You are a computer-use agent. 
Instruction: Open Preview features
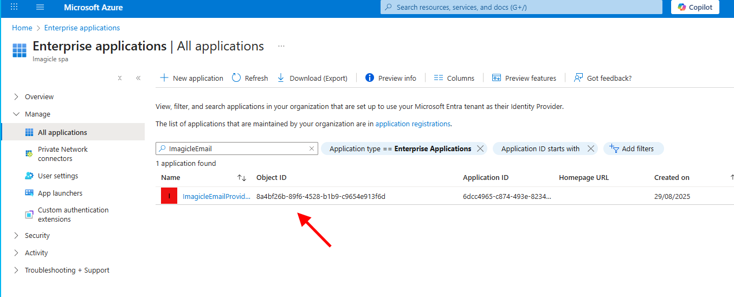click(x=524, y=78)
